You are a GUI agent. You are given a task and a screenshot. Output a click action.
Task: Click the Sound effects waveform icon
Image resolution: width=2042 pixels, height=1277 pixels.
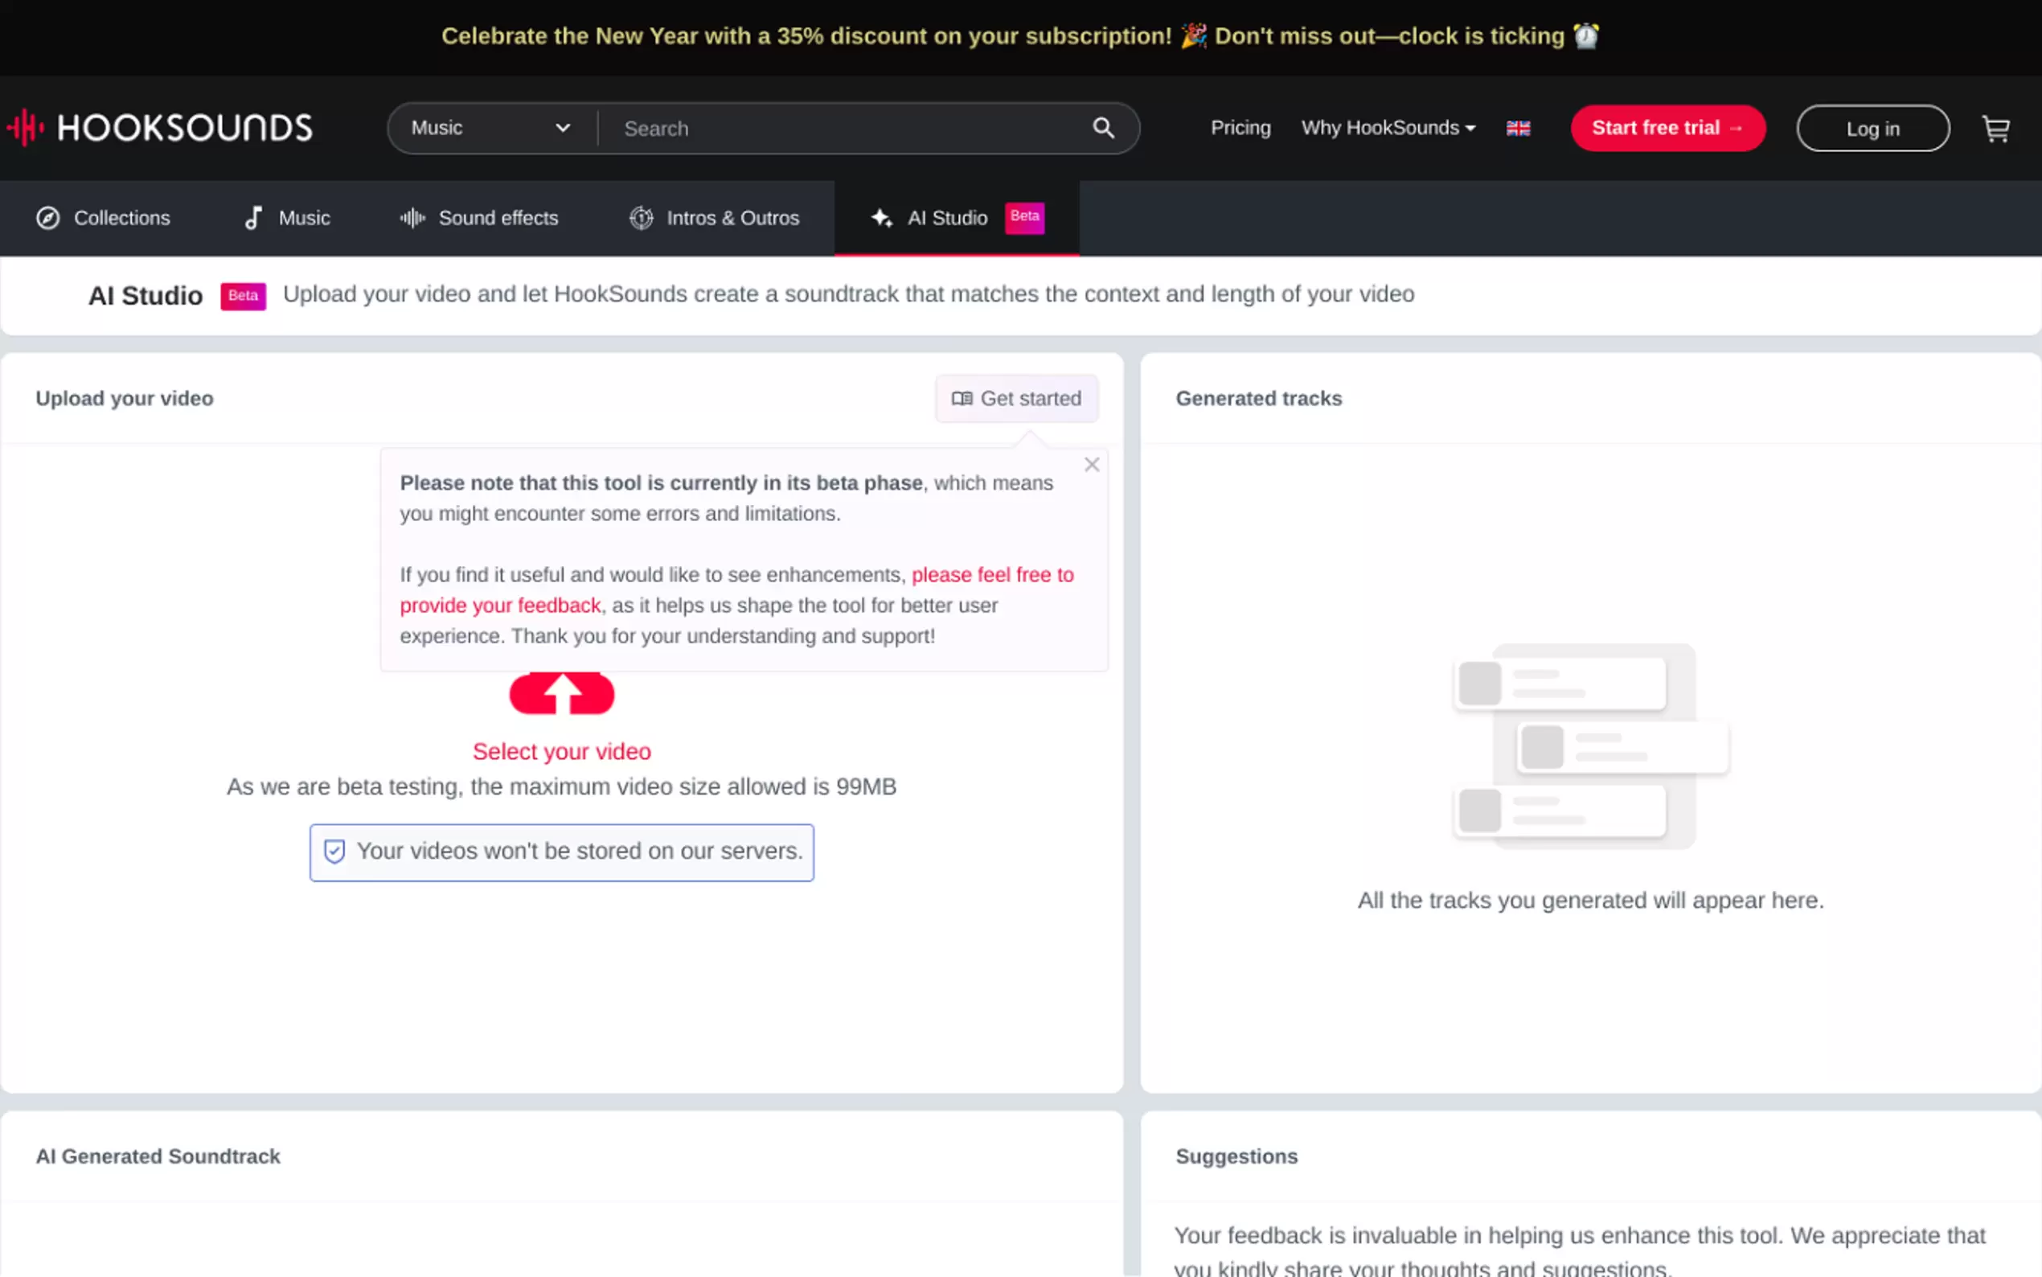coord(412,218)
